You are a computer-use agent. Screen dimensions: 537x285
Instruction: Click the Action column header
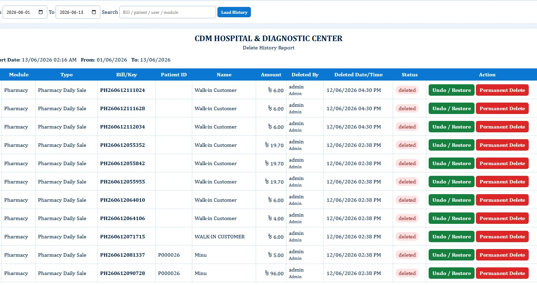pos(487,75)
